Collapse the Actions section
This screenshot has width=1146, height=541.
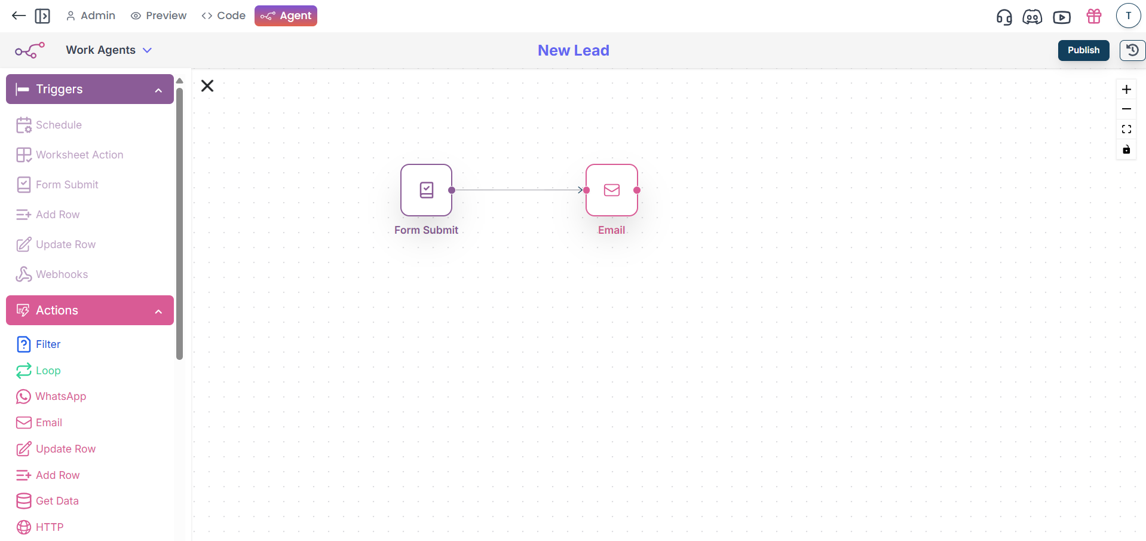[158, 311]
